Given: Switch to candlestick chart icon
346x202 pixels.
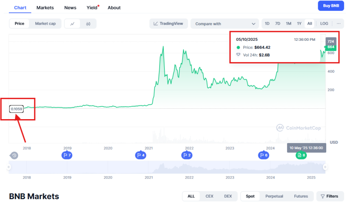Looking at the screenshot, I should [x=88, y=24].
